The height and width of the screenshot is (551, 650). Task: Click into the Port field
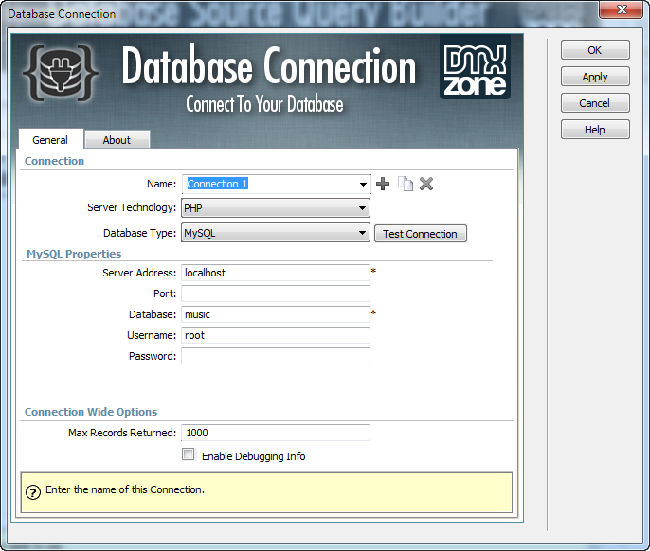coord(276,293)
